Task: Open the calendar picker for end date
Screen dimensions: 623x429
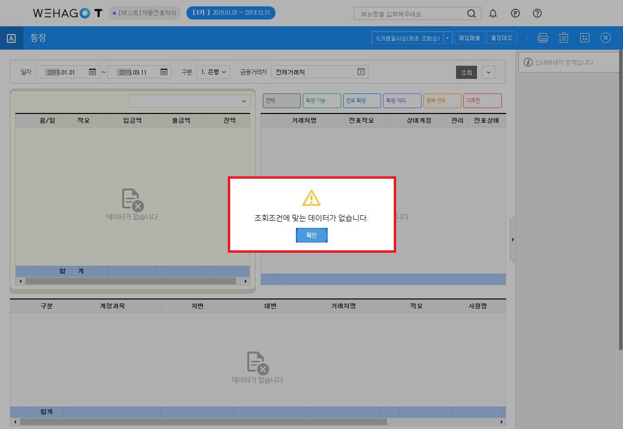Action: 164,72
